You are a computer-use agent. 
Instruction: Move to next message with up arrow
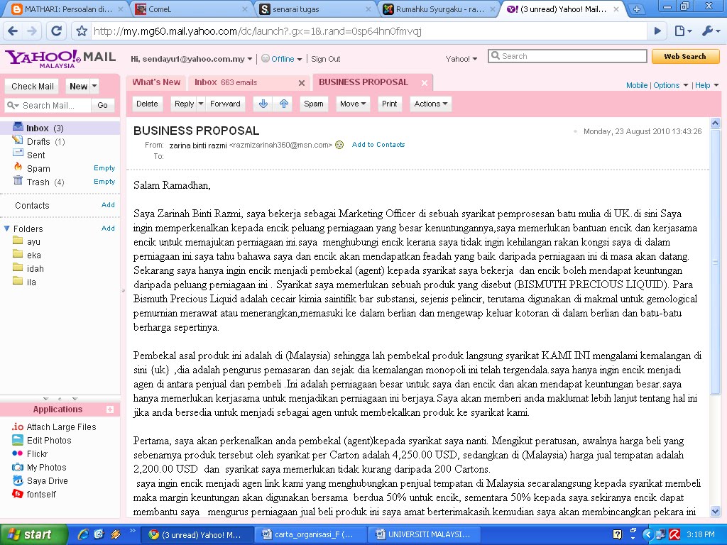[x=284, y=104]
